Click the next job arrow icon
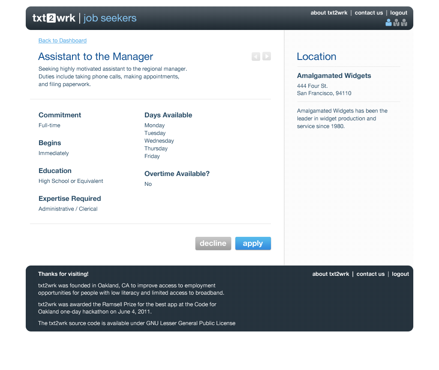Screen dimensions: 439x370 tap(267, 56)
